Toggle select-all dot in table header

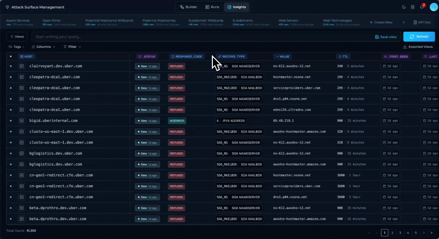11,56
